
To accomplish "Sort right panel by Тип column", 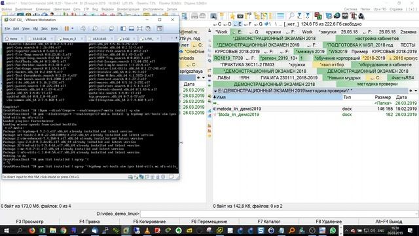I will pyautogui.click(x=347, y=97).
